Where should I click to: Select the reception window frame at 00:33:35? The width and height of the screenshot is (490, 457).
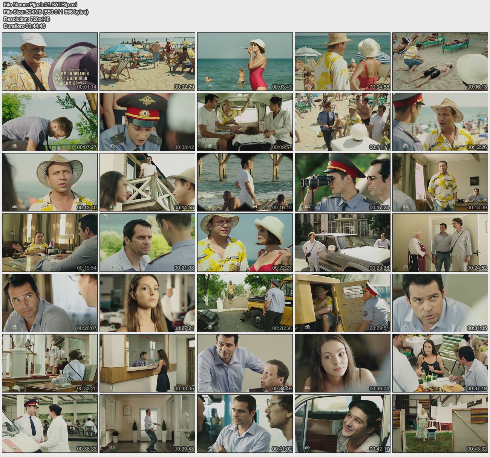click(147, 363)
